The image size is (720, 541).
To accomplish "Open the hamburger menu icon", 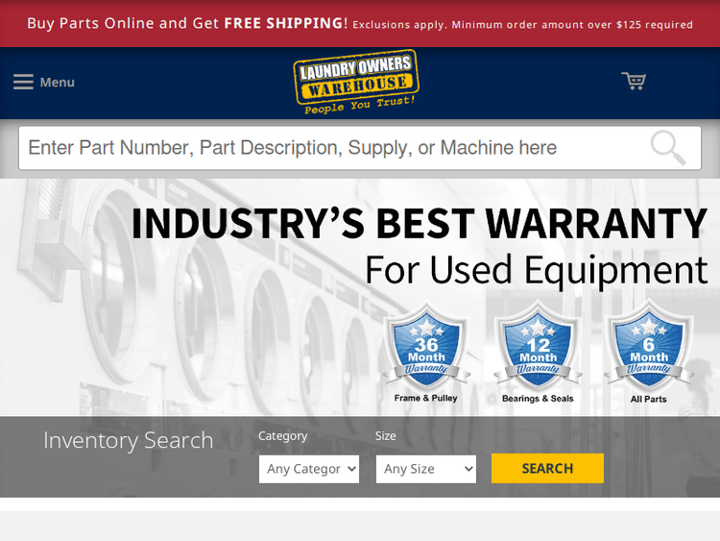I will click(23, 82).
